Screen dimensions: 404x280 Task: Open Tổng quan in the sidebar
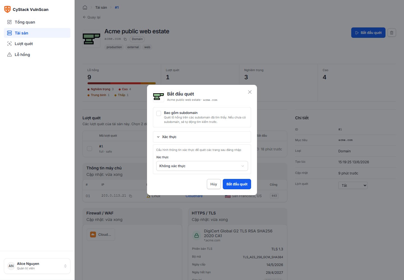(37, 22)
